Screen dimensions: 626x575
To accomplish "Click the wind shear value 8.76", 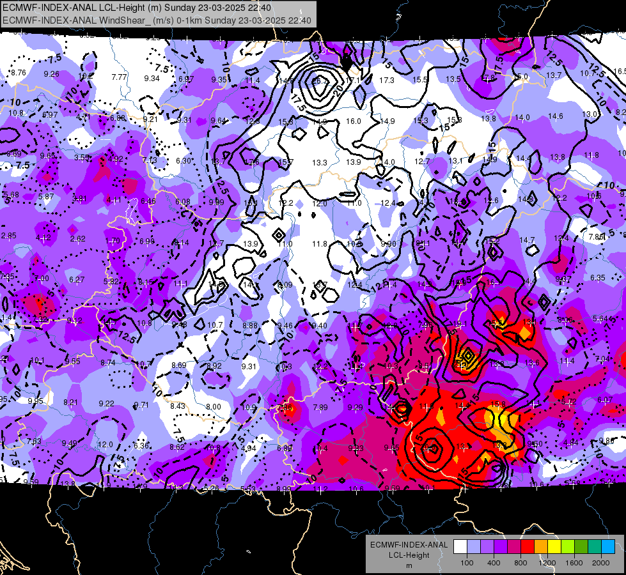I will point(19,73).
